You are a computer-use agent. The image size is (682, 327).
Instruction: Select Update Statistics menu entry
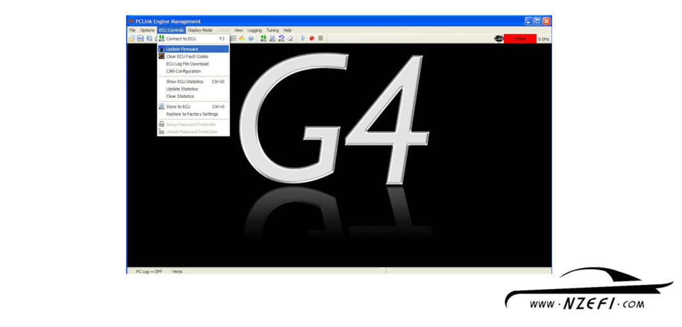[193, 89]
